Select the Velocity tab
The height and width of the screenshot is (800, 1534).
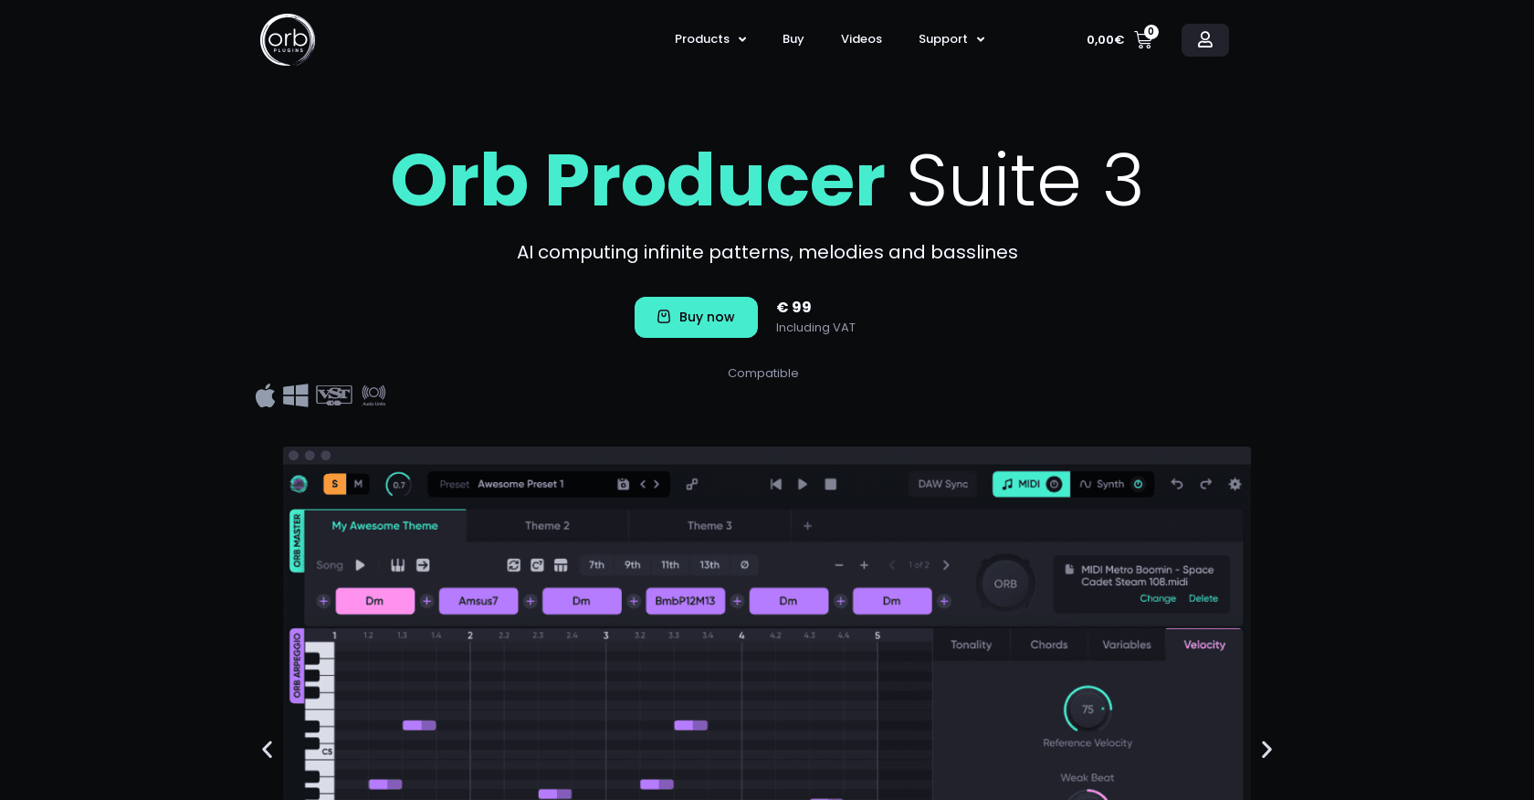1204,645
